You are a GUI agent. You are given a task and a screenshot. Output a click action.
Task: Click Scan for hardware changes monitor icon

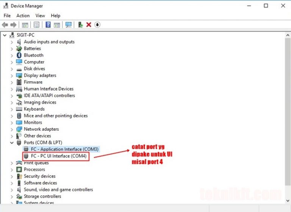69,25
